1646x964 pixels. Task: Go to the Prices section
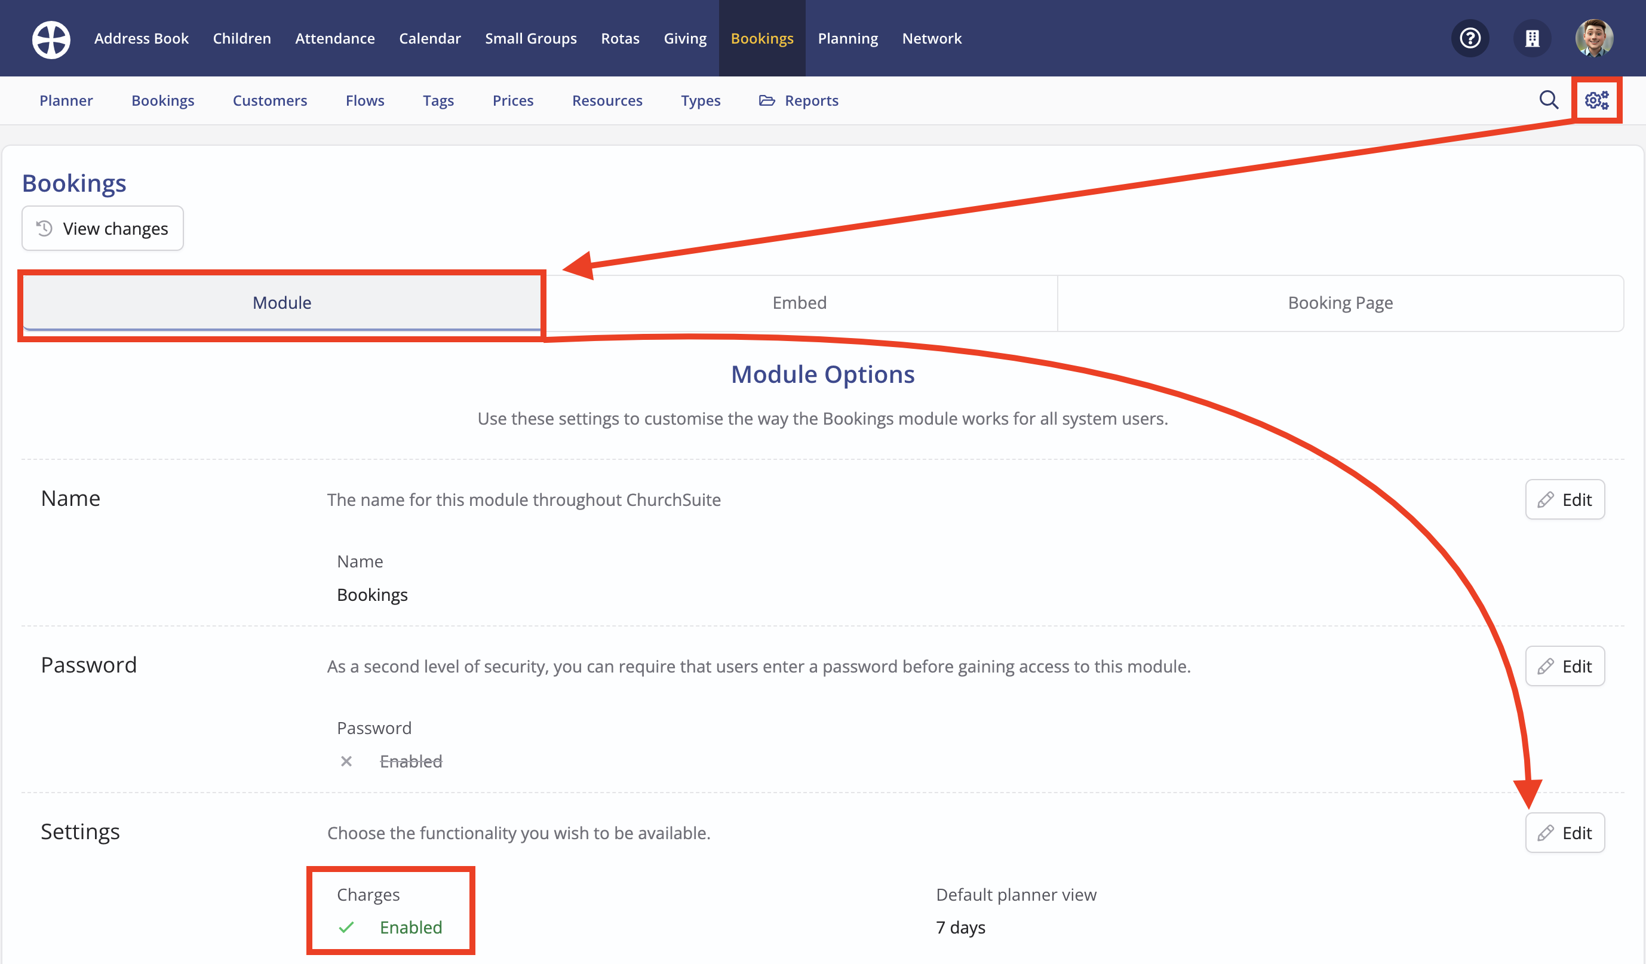click(x=513, y=100)
